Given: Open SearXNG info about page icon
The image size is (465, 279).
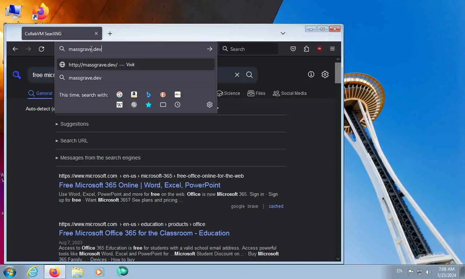Looking at the screenshot, I should coord(311,74).
